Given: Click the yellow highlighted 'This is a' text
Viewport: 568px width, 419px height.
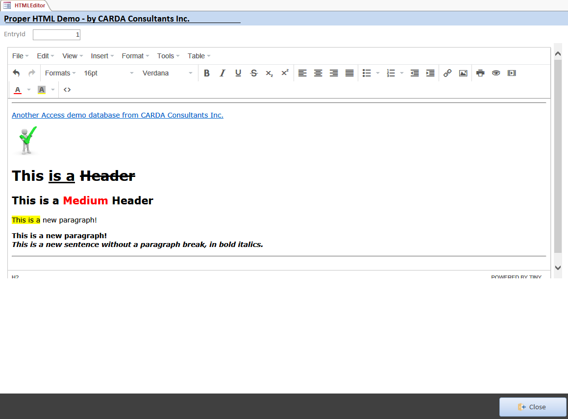Looking at the screenshot, I should [26, 220].
